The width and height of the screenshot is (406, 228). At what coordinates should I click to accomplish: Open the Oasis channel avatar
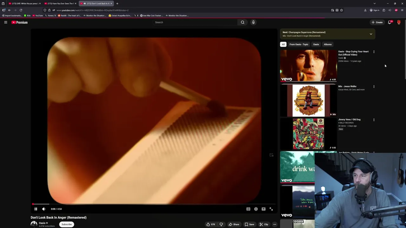34,224
